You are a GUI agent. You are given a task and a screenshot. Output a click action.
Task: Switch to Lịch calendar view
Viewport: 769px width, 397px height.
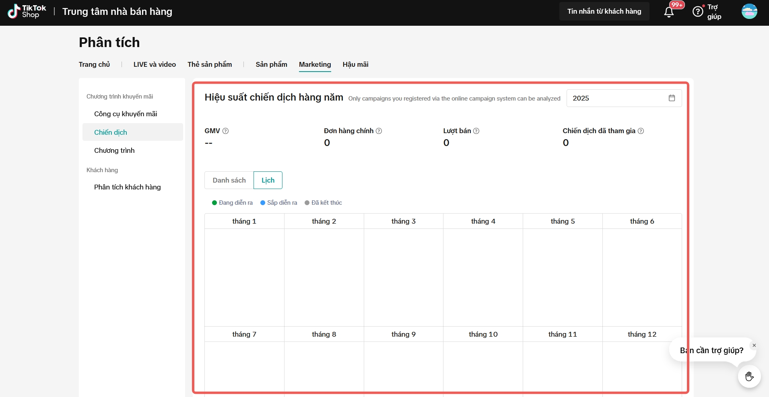click(268, 180)
